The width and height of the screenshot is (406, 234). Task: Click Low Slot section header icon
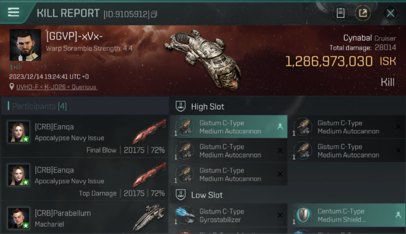click(181, 195)
